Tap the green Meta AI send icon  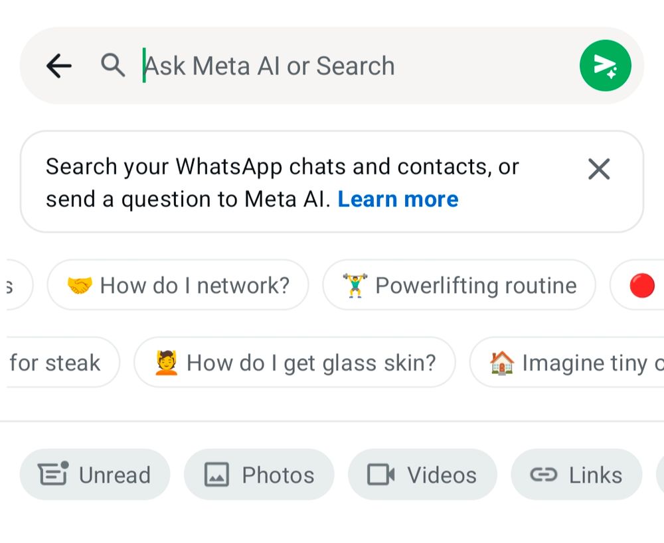click(x=605, y=65)
